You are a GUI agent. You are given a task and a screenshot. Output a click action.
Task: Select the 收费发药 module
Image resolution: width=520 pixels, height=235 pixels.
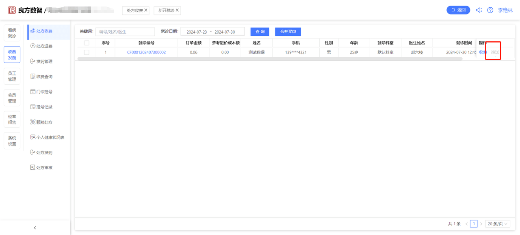point(12,55)
